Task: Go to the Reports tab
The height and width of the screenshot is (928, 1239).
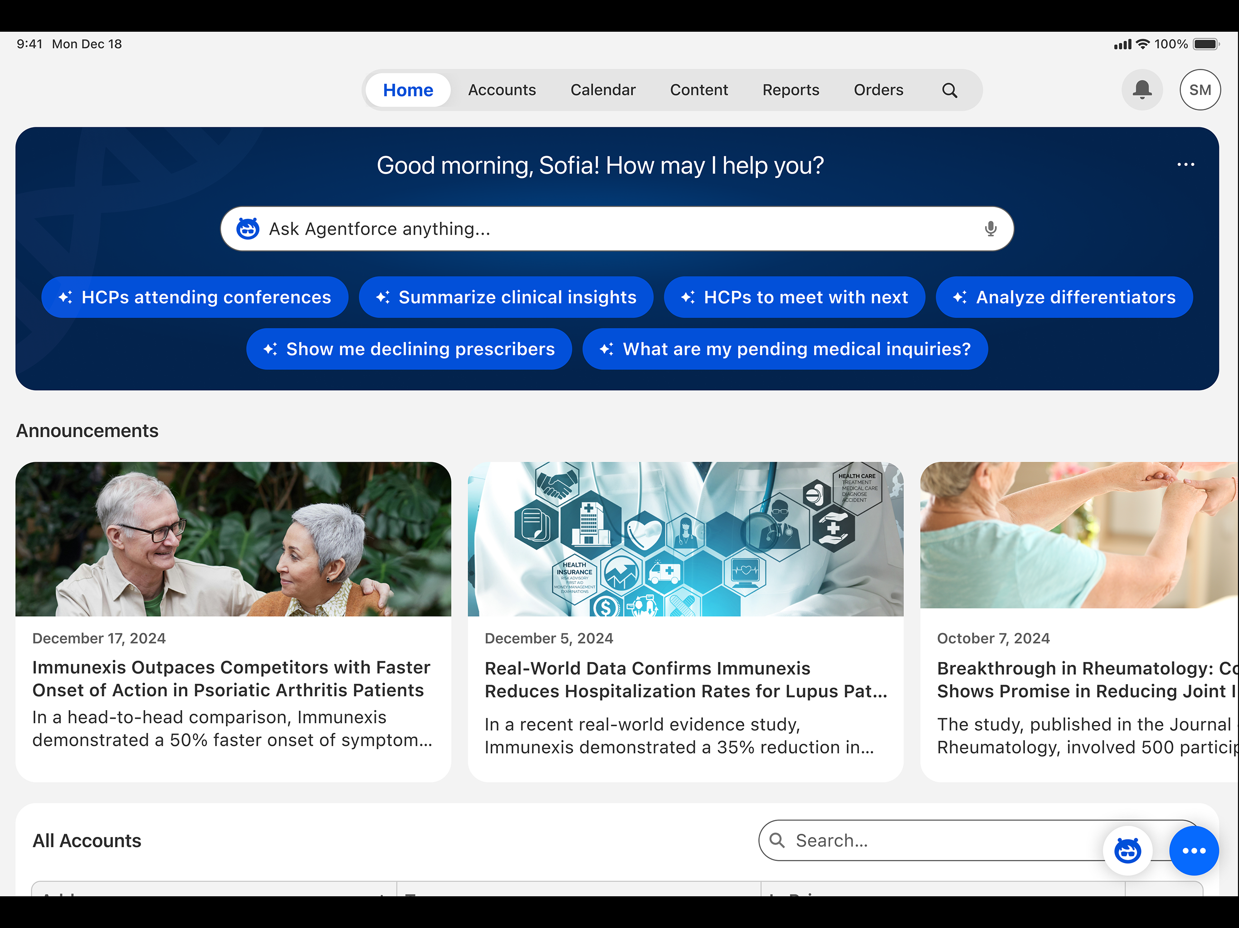Action: 790,90
